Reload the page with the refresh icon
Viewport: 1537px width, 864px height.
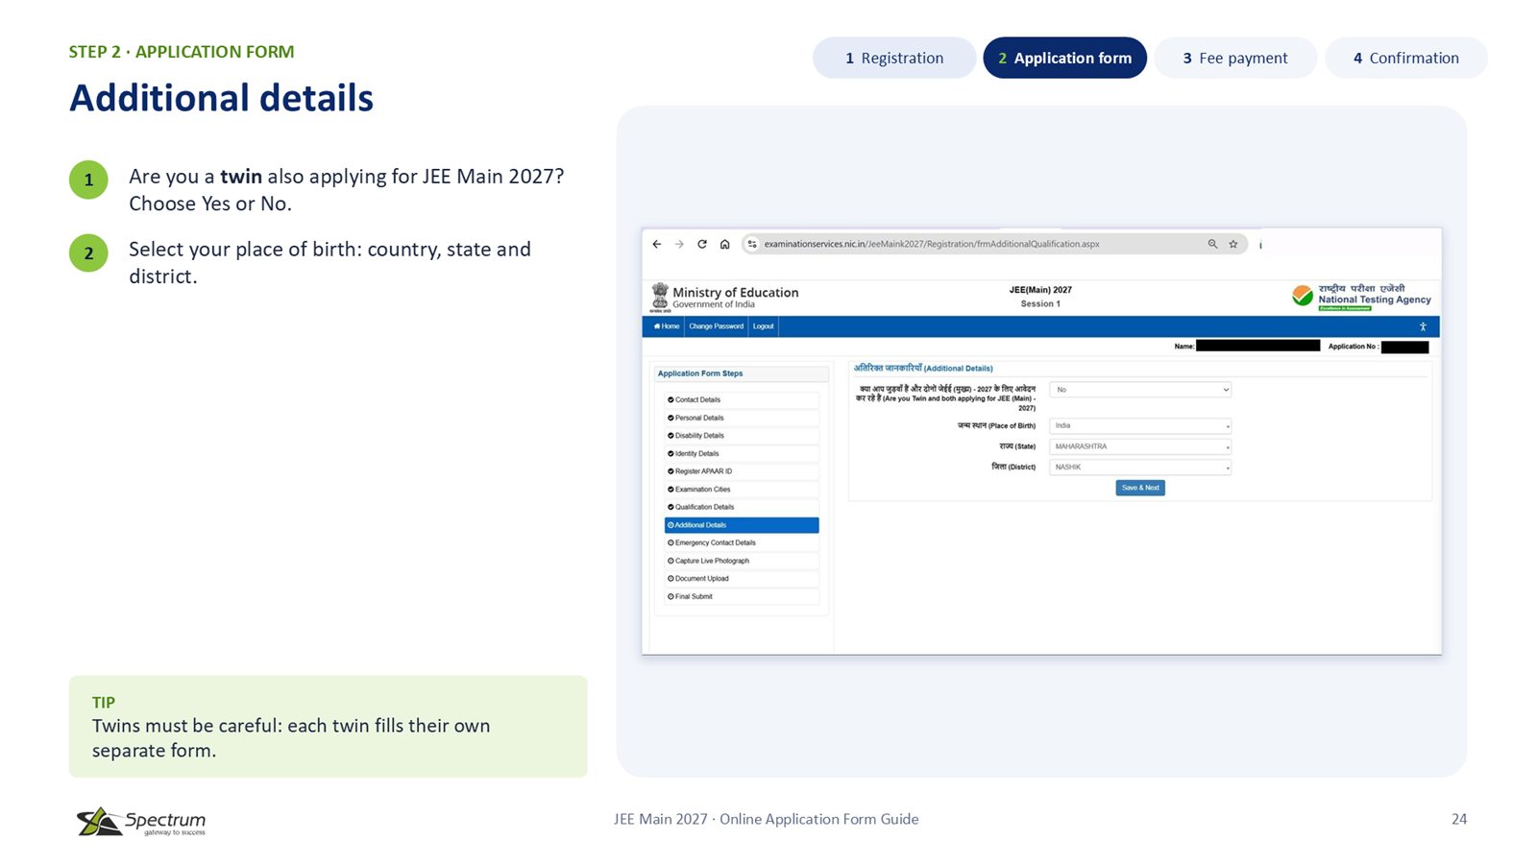702,244
